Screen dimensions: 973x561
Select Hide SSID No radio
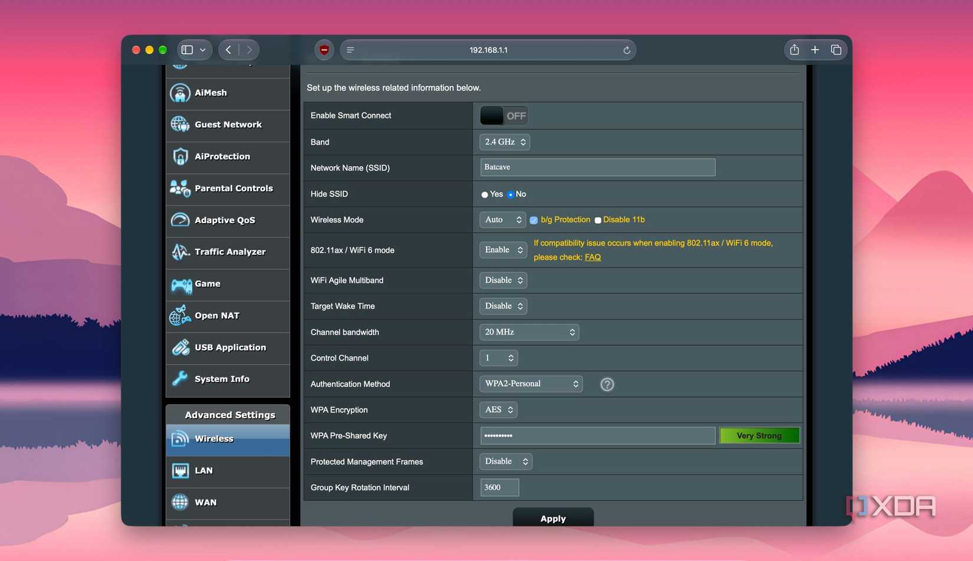(511, 195)
